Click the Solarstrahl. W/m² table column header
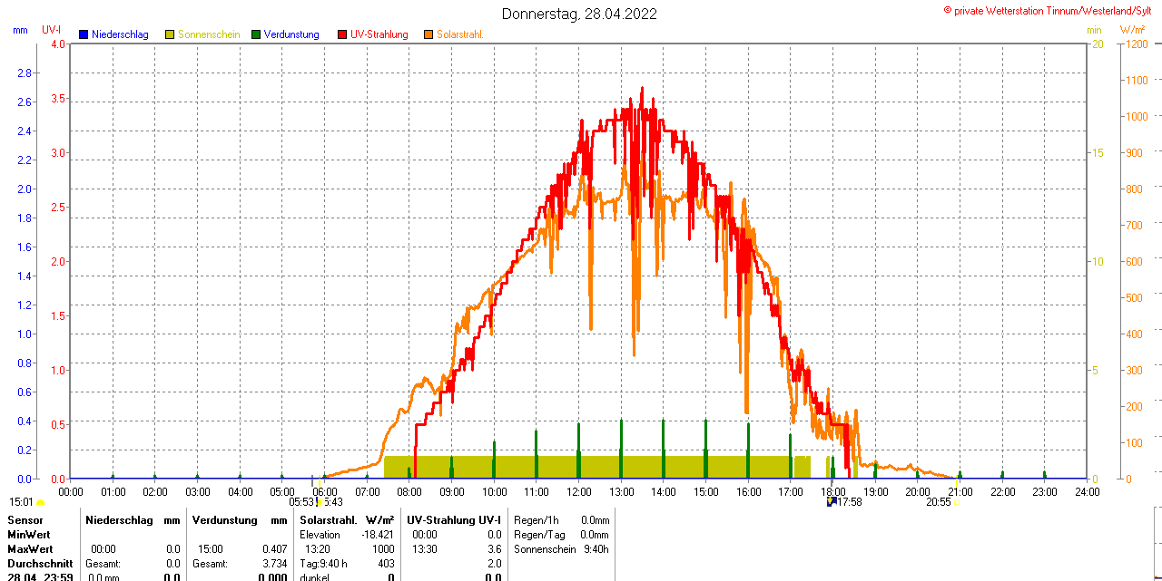This screenshot has height=581, width=1162. point(347,520)
